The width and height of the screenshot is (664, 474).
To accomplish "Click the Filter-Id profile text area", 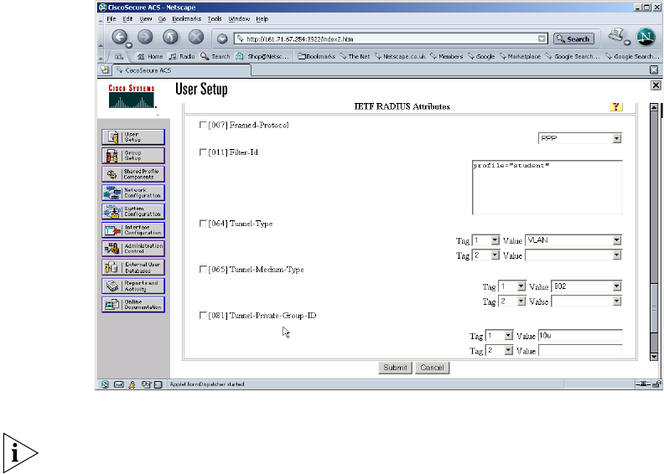I will (x=547, y=188).
